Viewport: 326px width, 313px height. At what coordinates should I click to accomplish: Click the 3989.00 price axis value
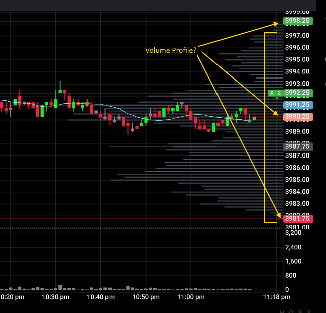pyautogui.click(x=297, y=132)
